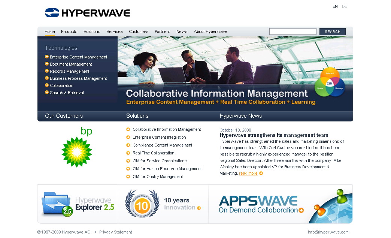Click bullet icon beside Compliance Content Management
Screen dimensions: 391x238
click(x=128, y=145)
